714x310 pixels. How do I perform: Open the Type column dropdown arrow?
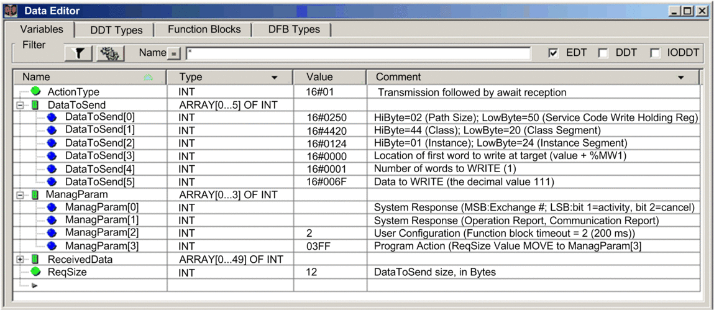(274, 78)
